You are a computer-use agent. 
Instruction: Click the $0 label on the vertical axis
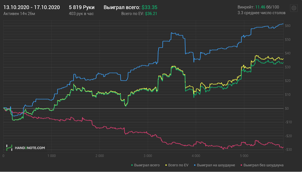(287, 108)
